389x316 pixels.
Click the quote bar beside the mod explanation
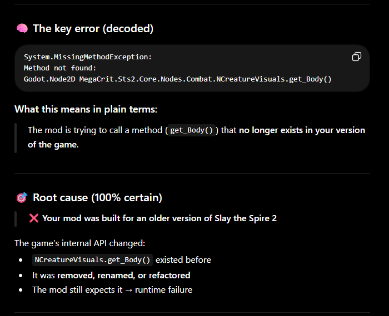16,138
